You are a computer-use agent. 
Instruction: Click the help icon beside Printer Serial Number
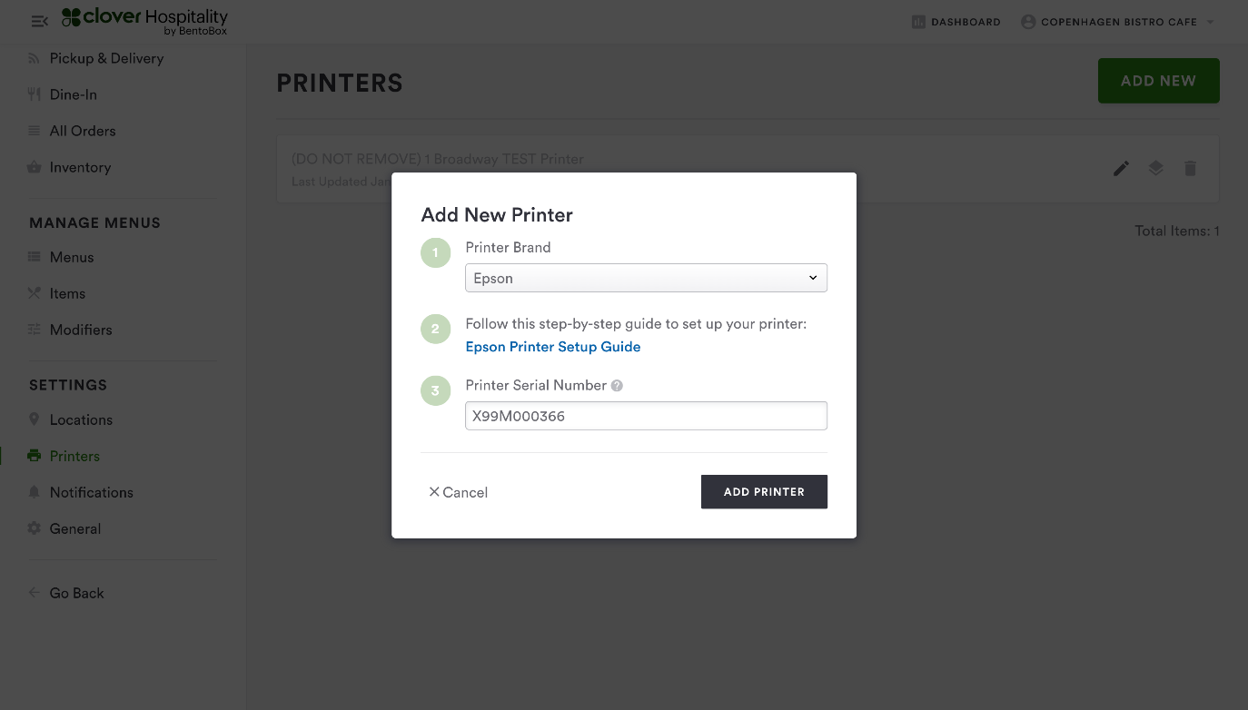coord(617,386)
